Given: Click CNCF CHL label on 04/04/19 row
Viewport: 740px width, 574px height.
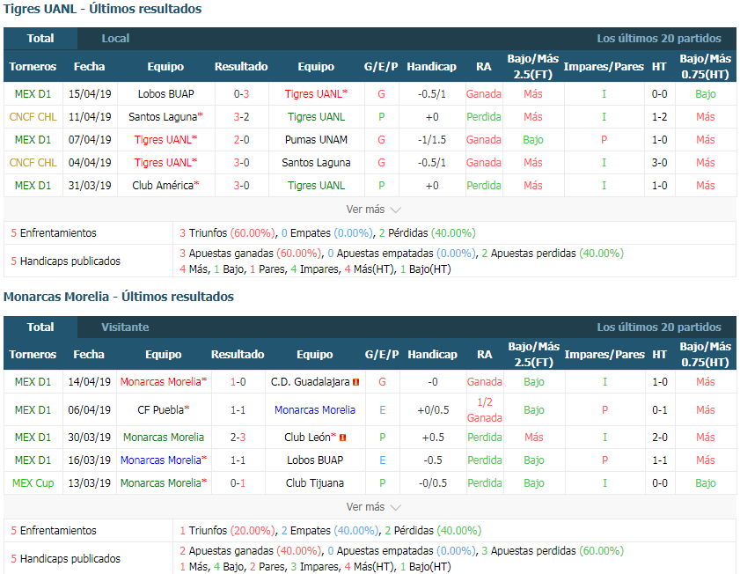Looking at the screenshot, I should (33, 162).
